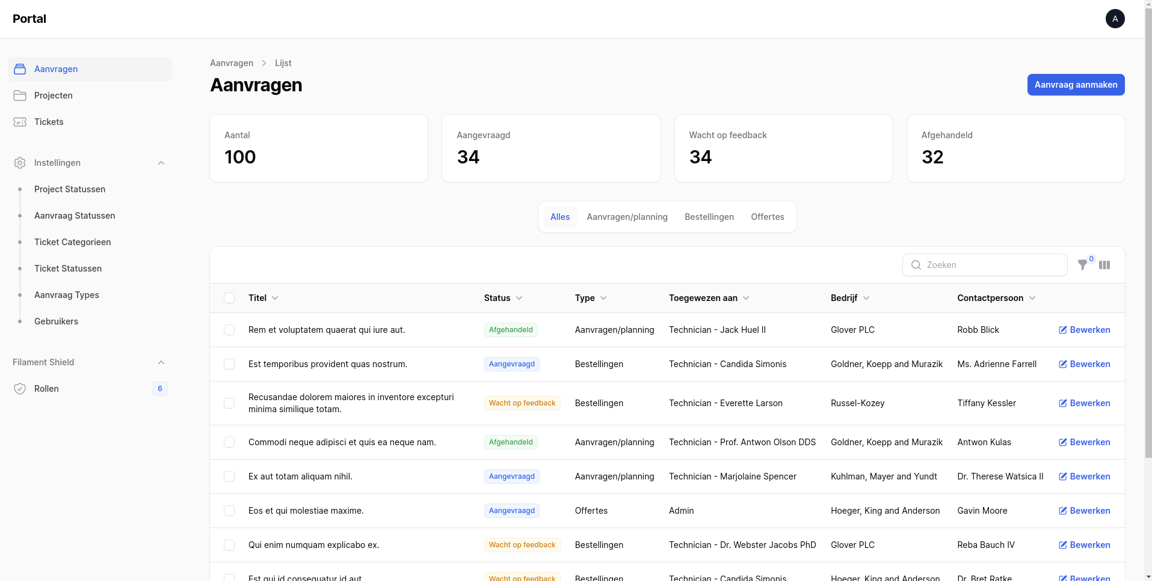Open the user avatar menu
Screen dimensions: 1152x581
tap(1115, 19)
